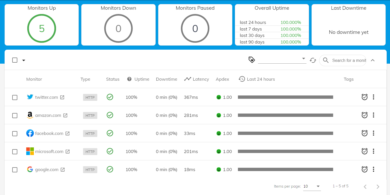This screenshot has height=195, width=390.
Task: Open the facebook.com monitor link
Action: coord(49,133)
